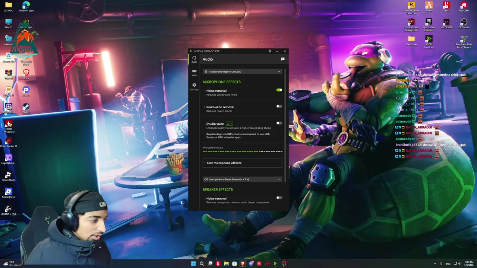Open the Settings tab in NVIDIA Broadcast
477x268 pixels.
[x=194, y=86]
